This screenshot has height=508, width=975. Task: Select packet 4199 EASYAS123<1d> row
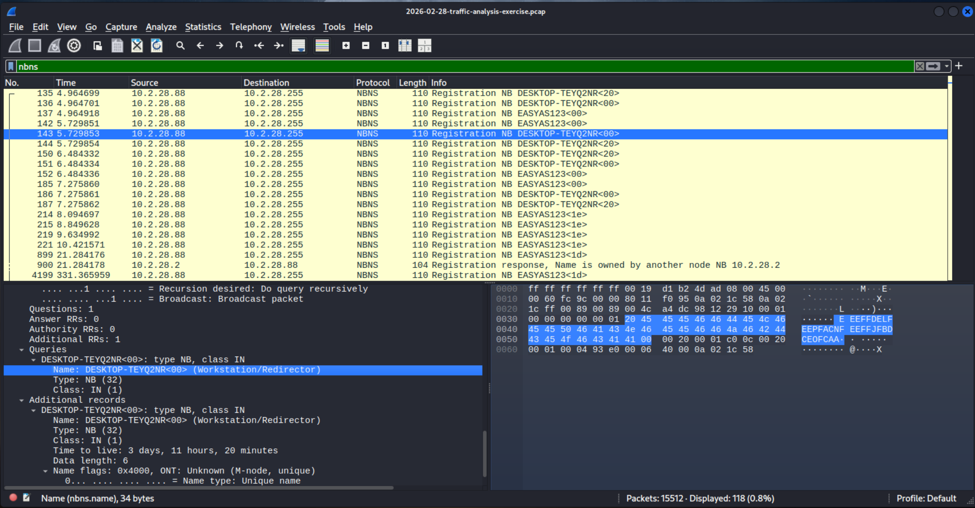(x=475, y=275)
